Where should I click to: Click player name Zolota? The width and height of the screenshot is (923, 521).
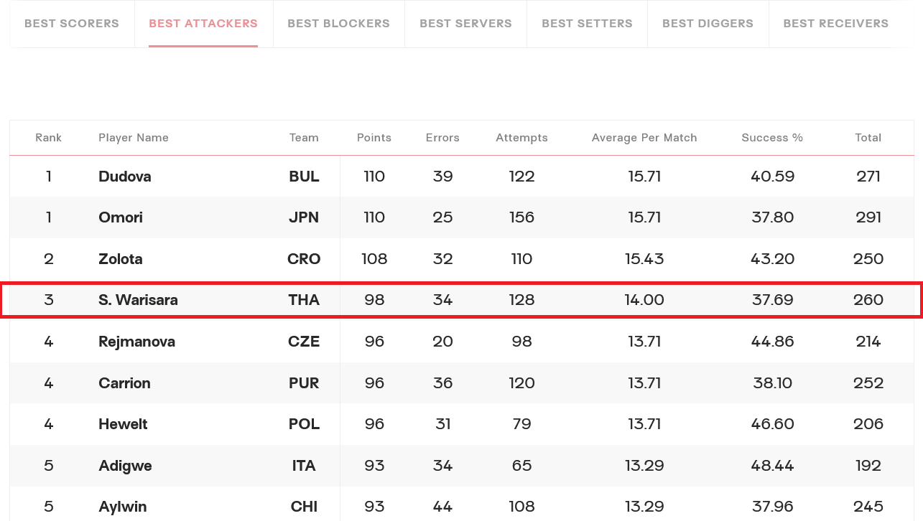121,259
